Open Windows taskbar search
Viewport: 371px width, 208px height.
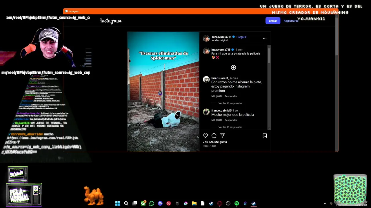tap(126, 203)
